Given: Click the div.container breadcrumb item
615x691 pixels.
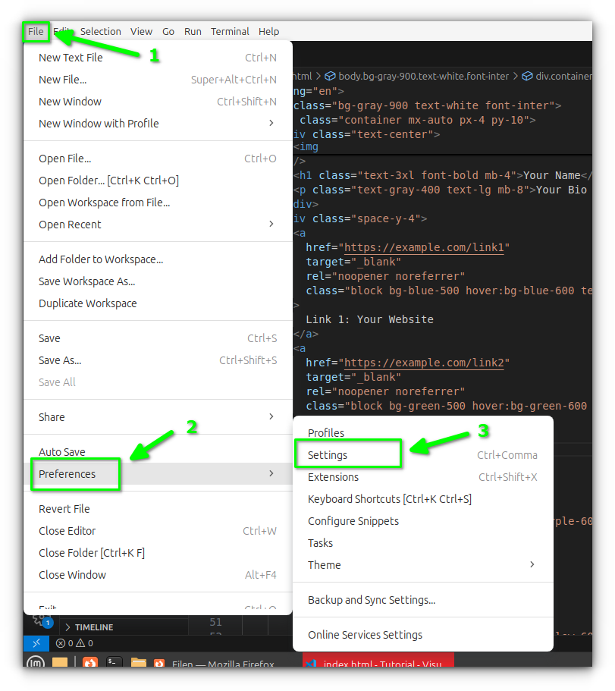Looking at the screenshot, I should [561, 76].
